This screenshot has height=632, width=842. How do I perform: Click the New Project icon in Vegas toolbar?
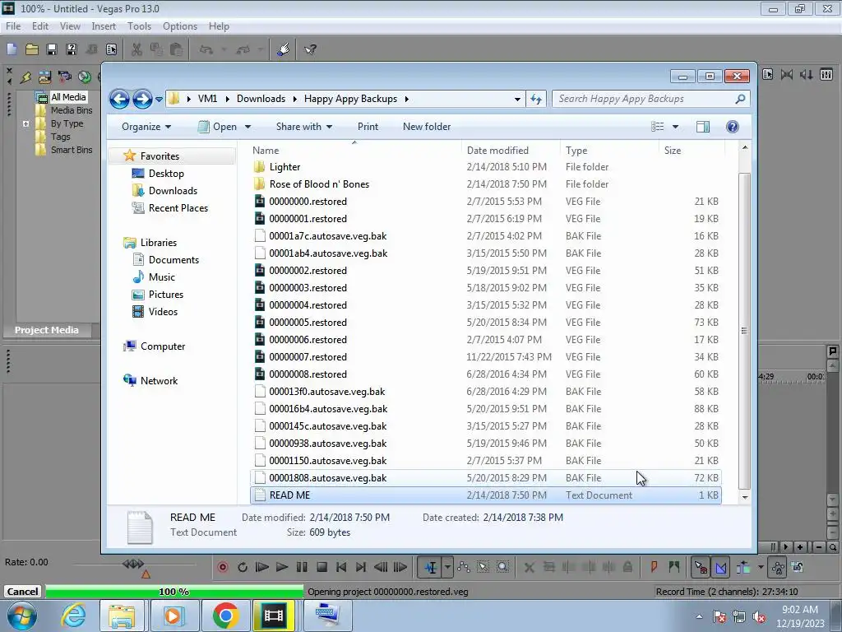point(12,49)
